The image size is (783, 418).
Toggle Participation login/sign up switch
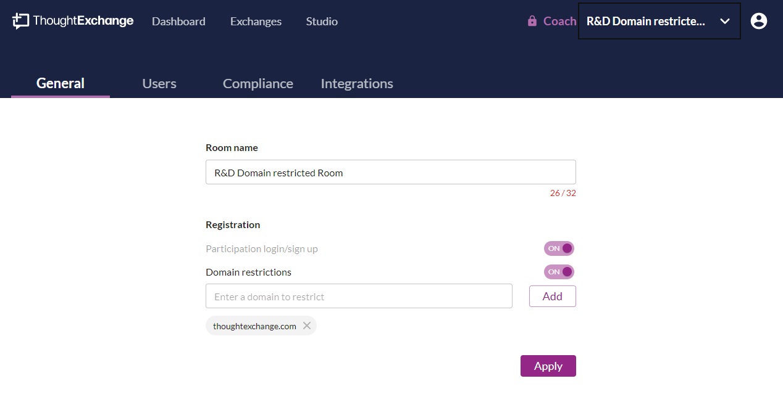[x=559, y=248]
